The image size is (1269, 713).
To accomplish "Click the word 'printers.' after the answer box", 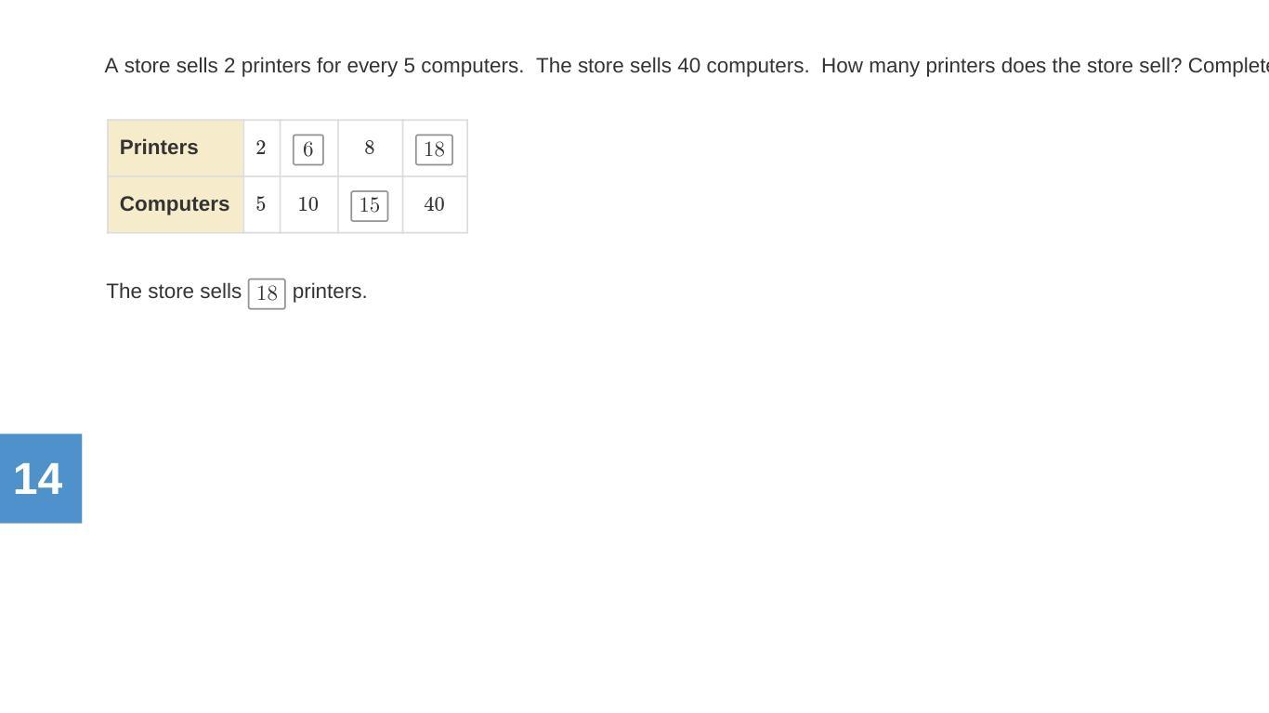I will [x=330, y=292].
